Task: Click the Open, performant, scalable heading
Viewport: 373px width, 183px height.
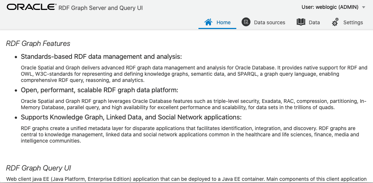Action: (100, 90)
